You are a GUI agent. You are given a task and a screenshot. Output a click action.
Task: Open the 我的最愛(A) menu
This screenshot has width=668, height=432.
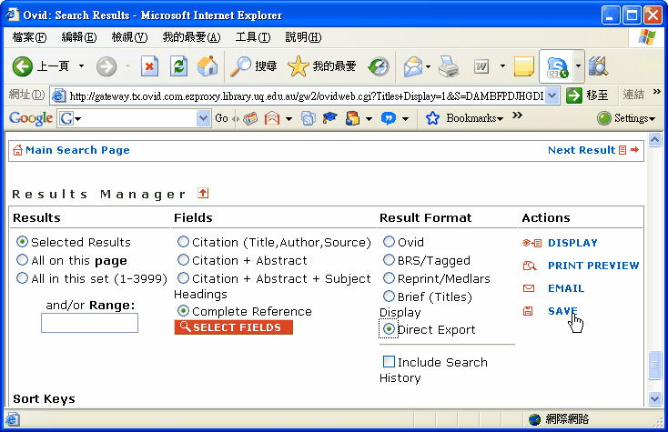(192, 37)
